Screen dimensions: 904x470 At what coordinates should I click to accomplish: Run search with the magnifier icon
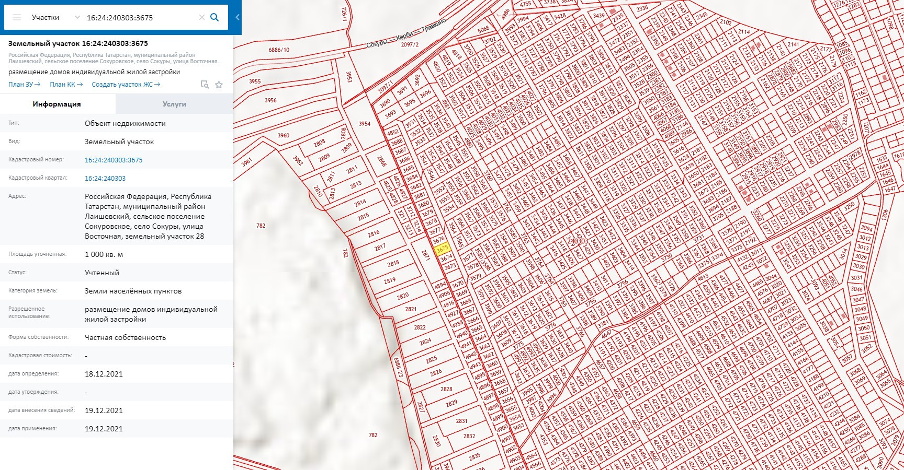[214, 17]
